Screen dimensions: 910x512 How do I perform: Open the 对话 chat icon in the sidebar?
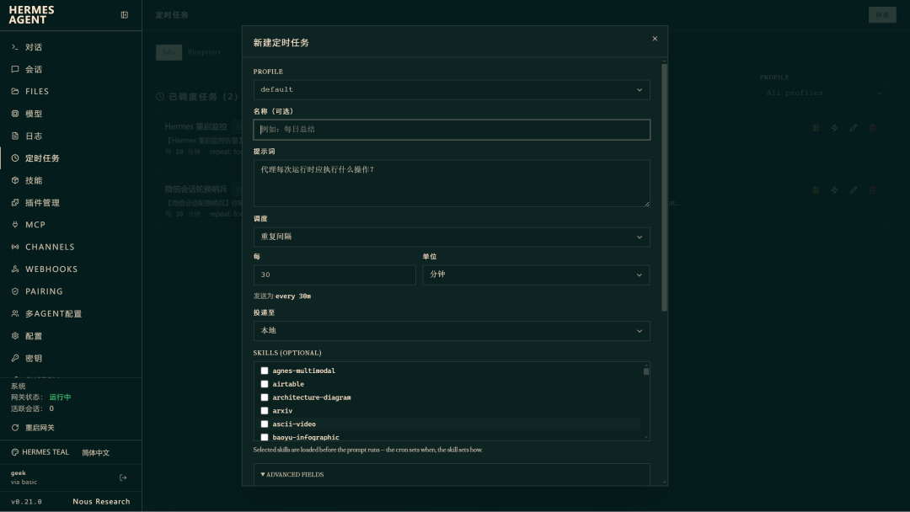(15, 47)
